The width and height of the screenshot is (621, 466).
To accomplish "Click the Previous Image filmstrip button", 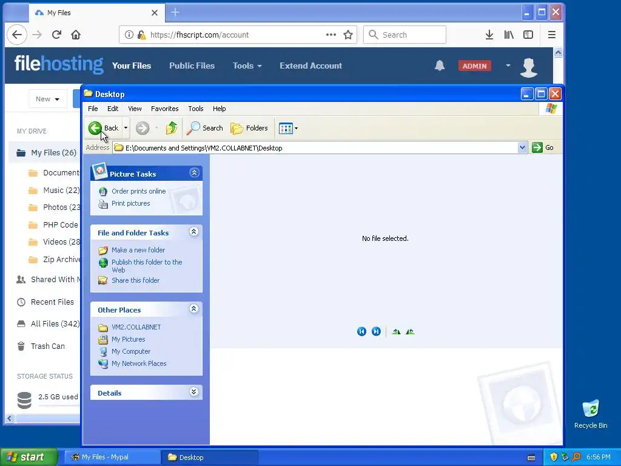I will pyautogui.click(x=361, y=332).
